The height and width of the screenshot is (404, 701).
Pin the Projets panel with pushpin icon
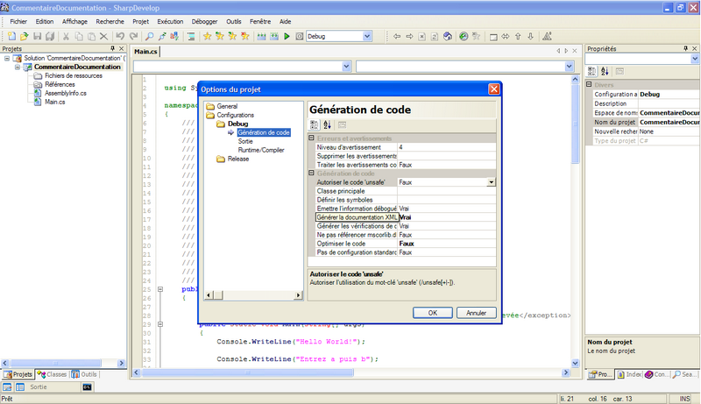tap(110, 49)
